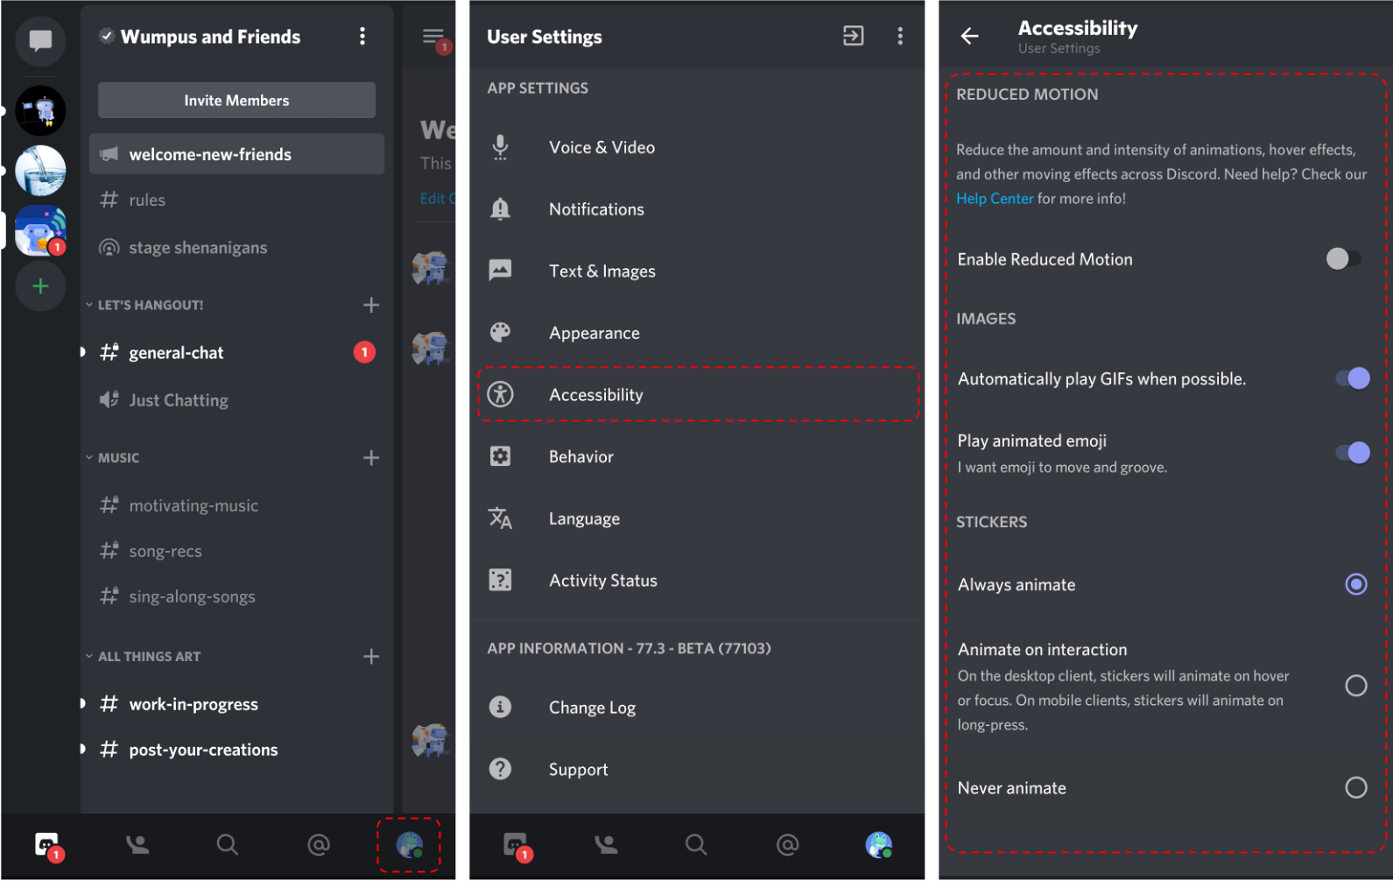Select Animate on interaction option
This screenshot has width=1393, height=881.
click(1356, 686)
